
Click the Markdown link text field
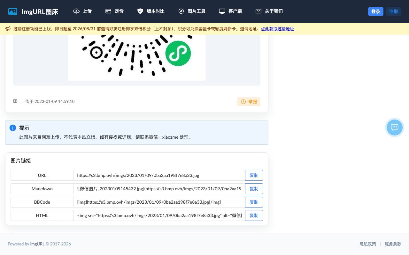tap(159, 189)
